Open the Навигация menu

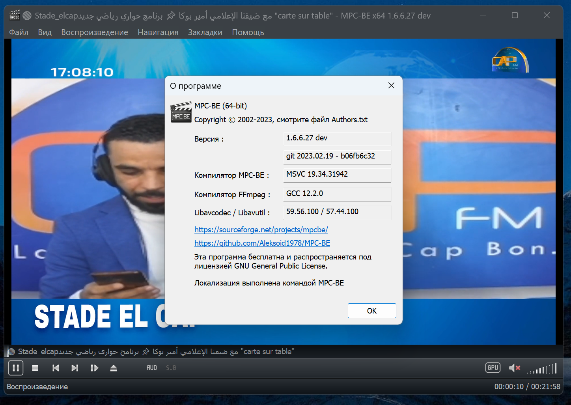[x=158, y=32]
